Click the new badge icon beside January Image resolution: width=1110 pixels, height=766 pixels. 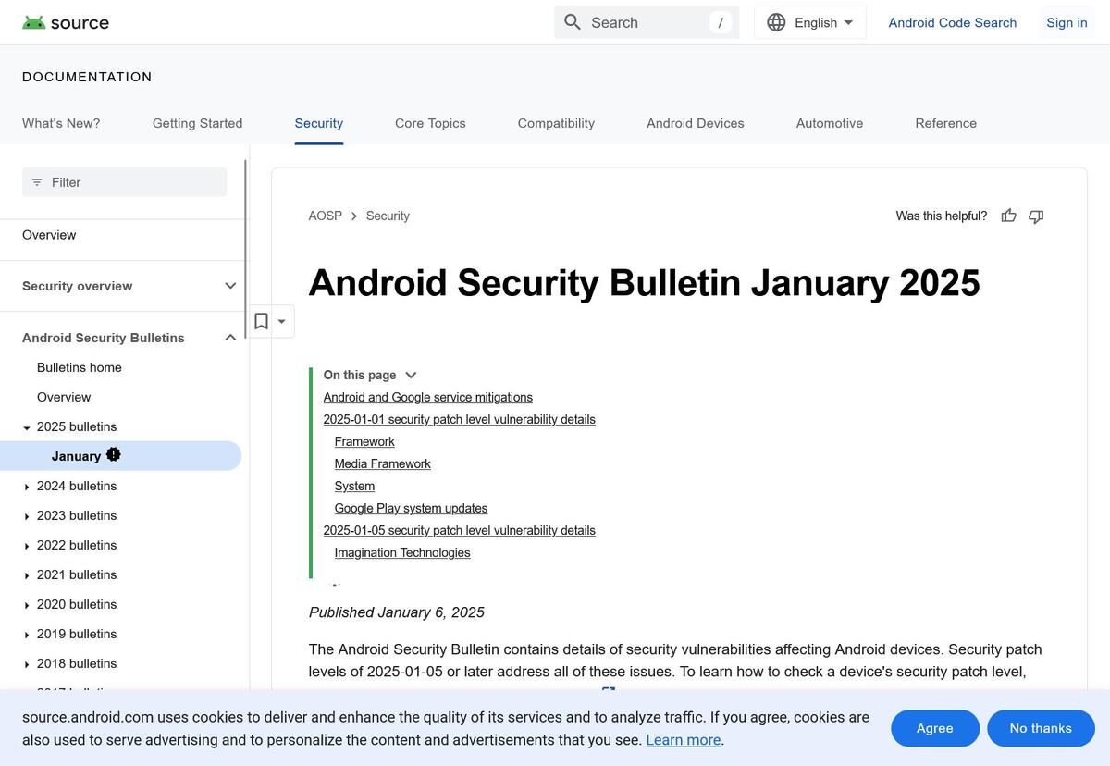coord(114,454)
